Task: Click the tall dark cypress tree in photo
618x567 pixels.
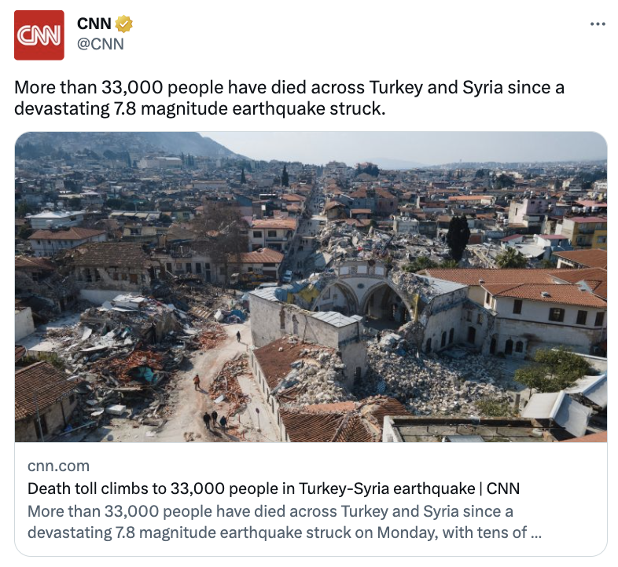Action: pos(458,237)
